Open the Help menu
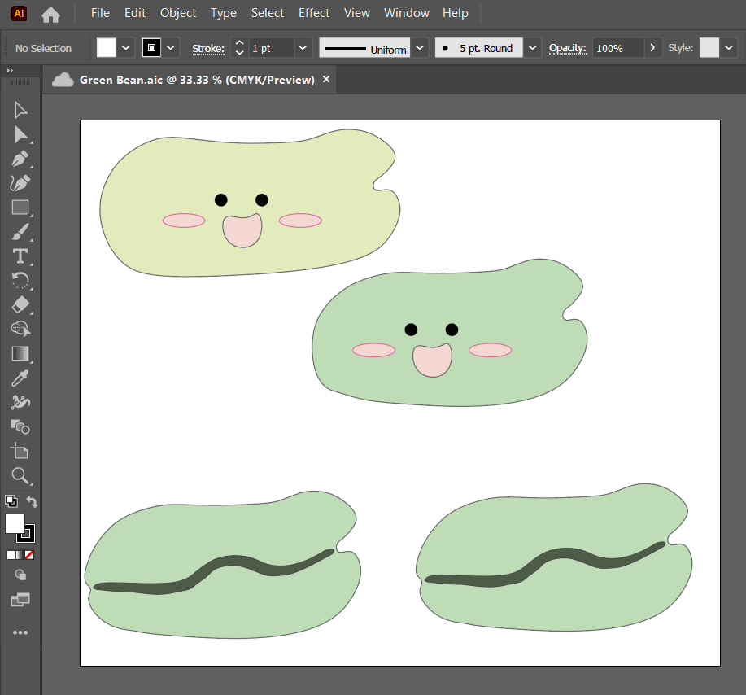Viewport: 746px width, 695px height. (456, 13)
